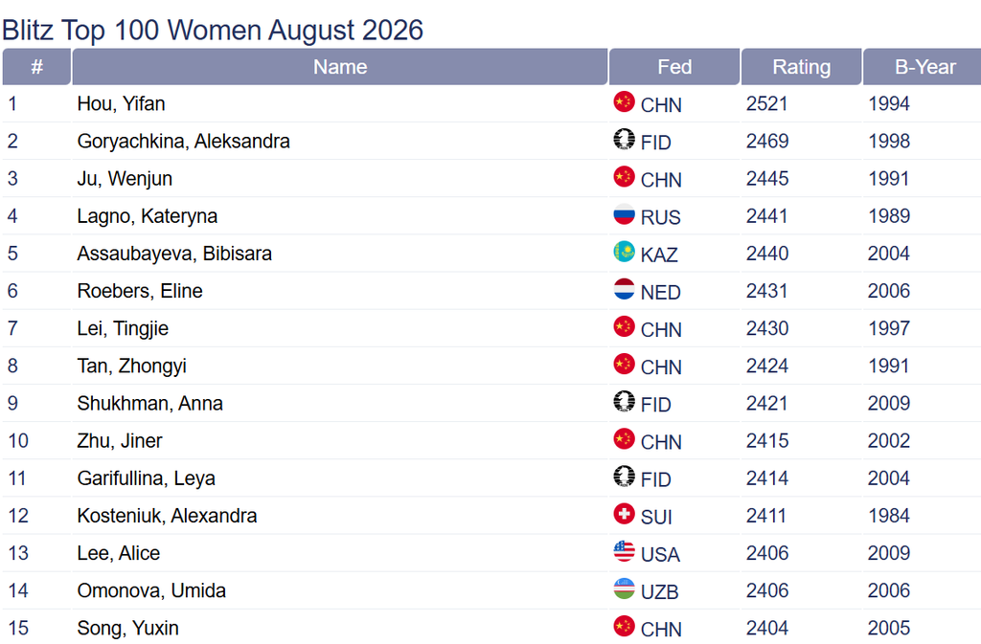Open Hou, Yifan's player profile
981x644 pixels.
122,103
